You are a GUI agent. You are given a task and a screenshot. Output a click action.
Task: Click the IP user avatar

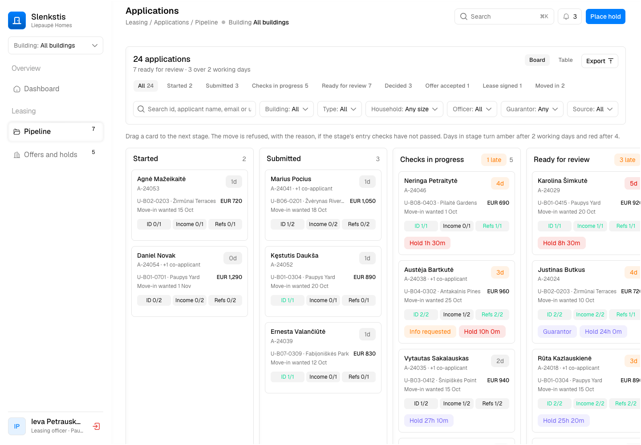17,426
